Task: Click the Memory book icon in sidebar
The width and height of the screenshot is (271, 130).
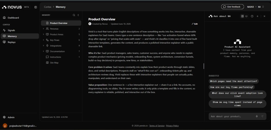Action: [x=4, y=36]
